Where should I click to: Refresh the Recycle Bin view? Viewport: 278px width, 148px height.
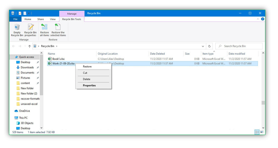pos(209,46)
